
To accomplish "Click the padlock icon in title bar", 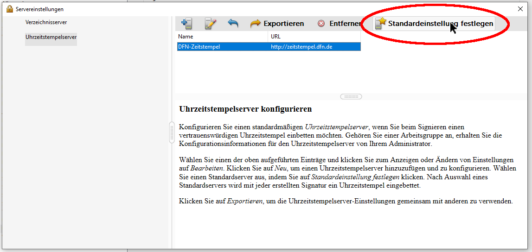I will (x=9, y=9).
